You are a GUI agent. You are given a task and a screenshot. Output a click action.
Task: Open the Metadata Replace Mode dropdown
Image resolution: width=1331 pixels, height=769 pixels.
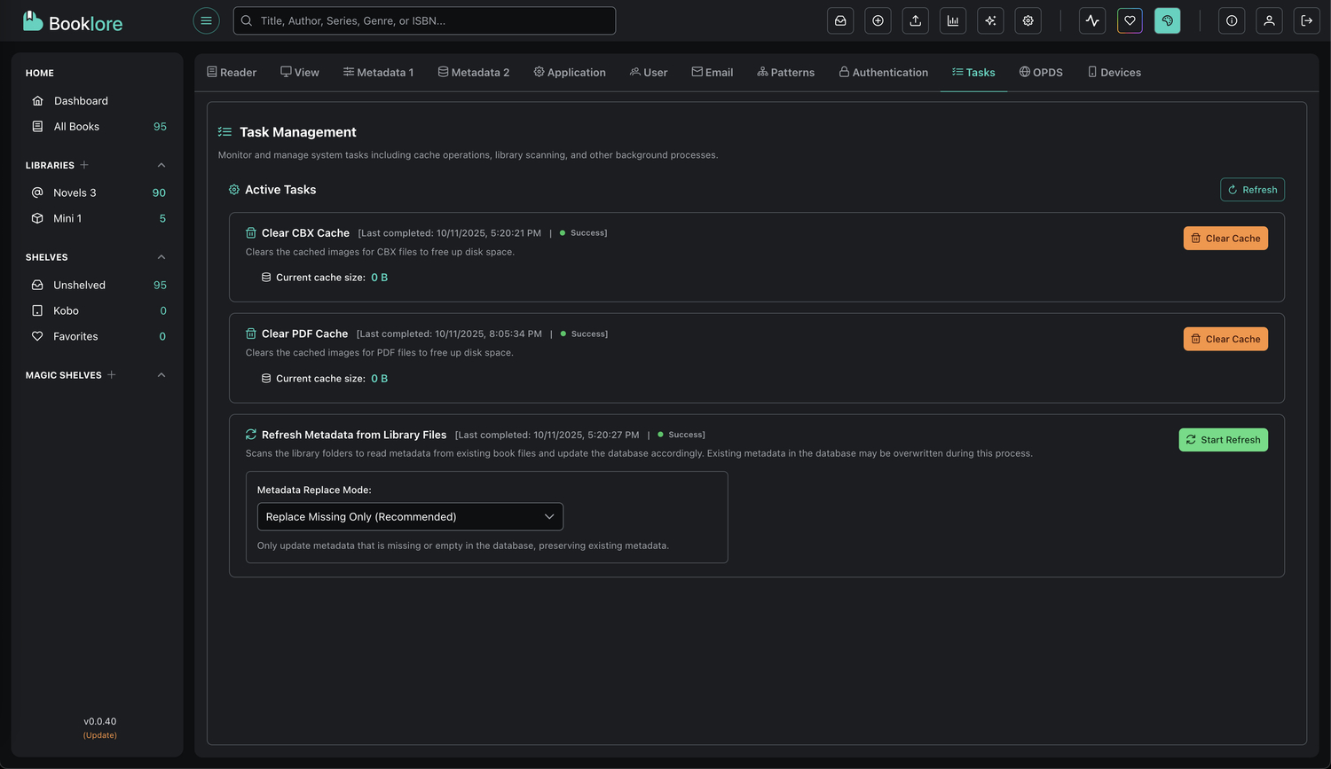[x=409, y=516]
